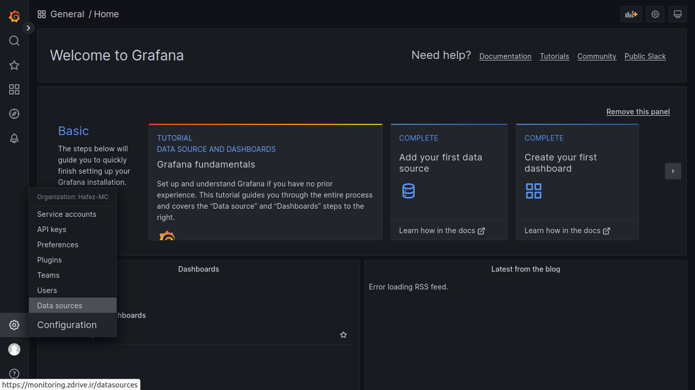Star the dashboard in the Dashboards list
695x390 pixels.
[343, 335]
